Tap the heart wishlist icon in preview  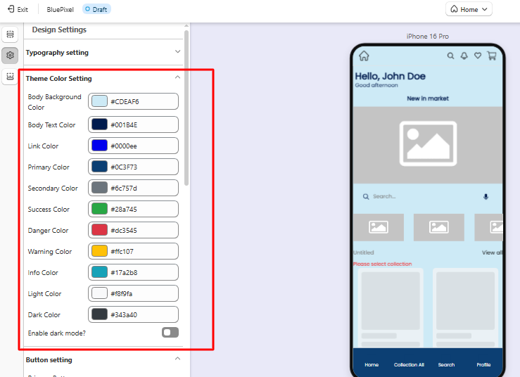(477, 56)
